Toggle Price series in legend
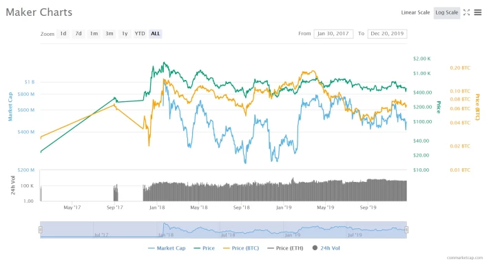 pyautogui.click(x=205, y=248)
